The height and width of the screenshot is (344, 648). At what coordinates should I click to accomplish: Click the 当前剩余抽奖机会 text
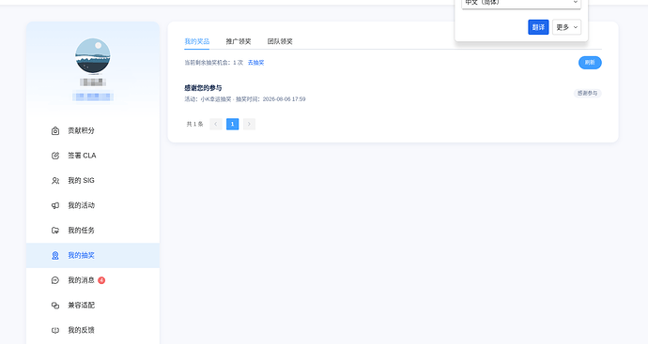pos(213,63)
